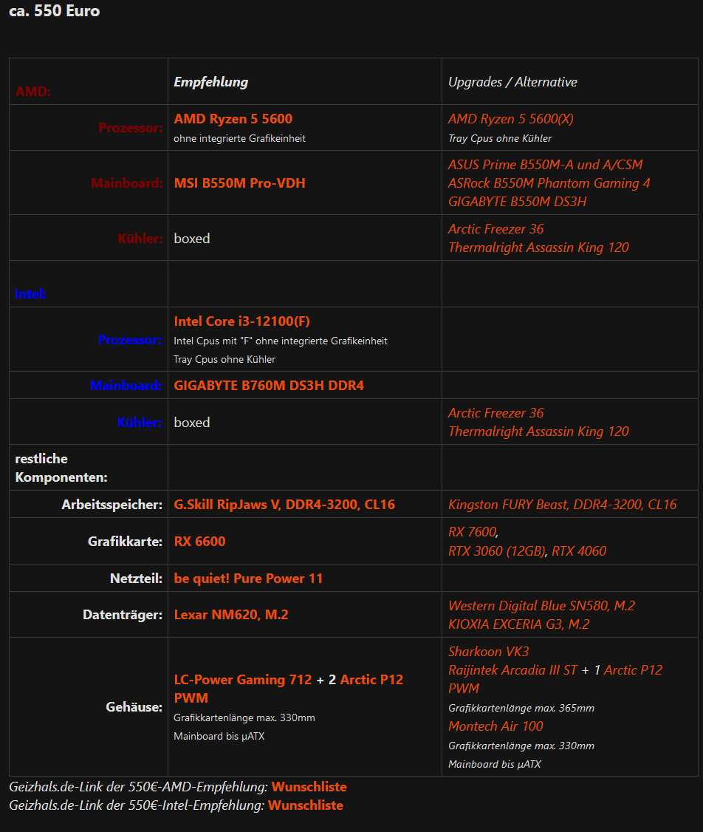
Task: Click the 'Netzteil:' row label
Action: pyautogui.click(x=137, y=579)
